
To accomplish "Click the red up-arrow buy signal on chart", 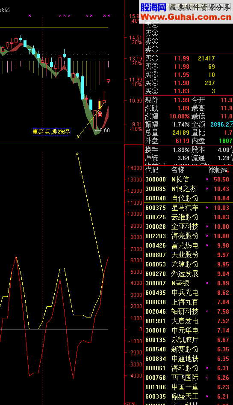I will (100, 113).
